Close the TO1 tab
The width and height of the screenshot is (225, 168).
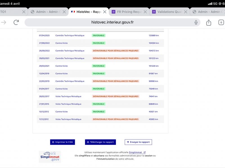tap(24, 12)
